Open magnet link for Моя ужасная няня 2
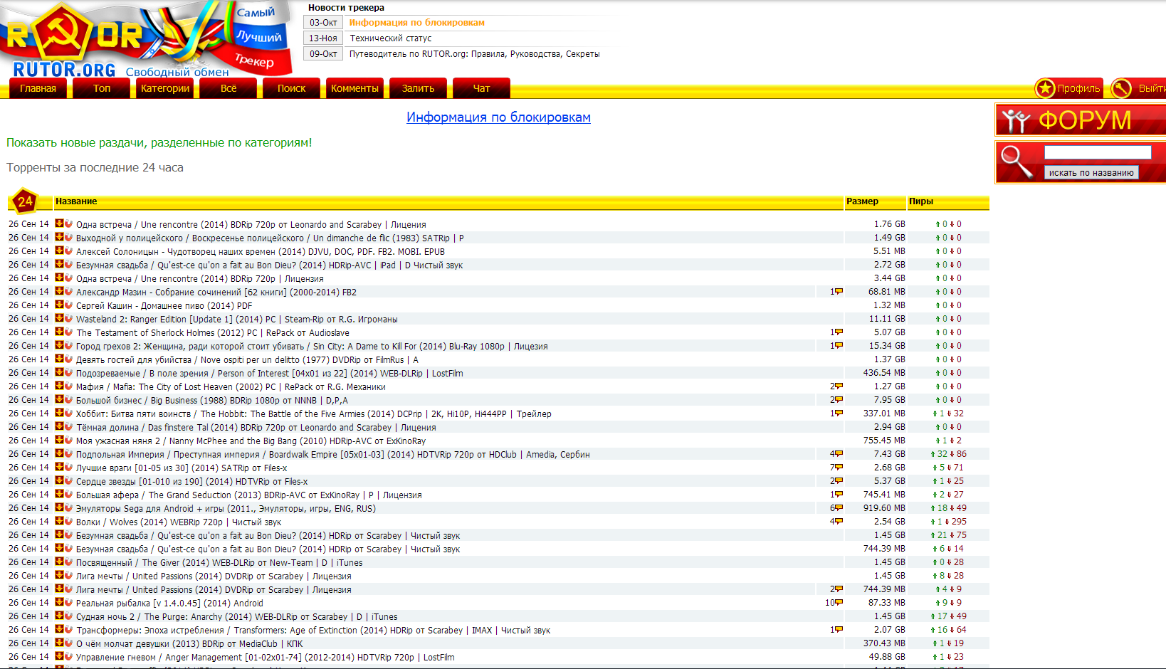The width and height of the screenshot is (1166, 669). [x=69, y=440]
